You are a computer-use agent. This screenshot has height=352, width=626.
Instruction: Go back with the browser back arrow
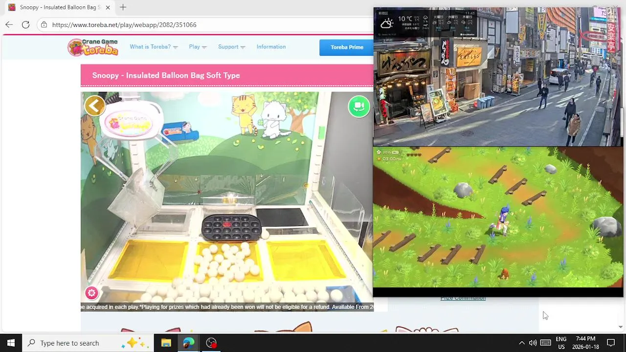(x=9, y=24)
